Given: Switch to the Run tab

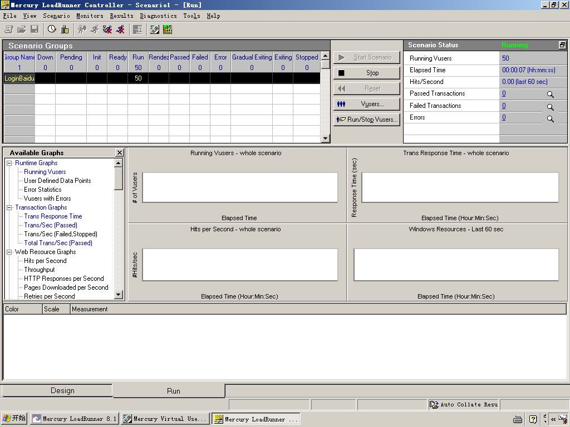Looking at the screenshot, I should [x=169, y=391].
